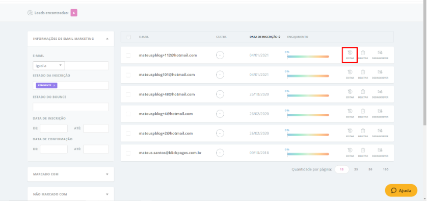
Task: Click date 09/10/2018 in last row
Action: point(259,153)
